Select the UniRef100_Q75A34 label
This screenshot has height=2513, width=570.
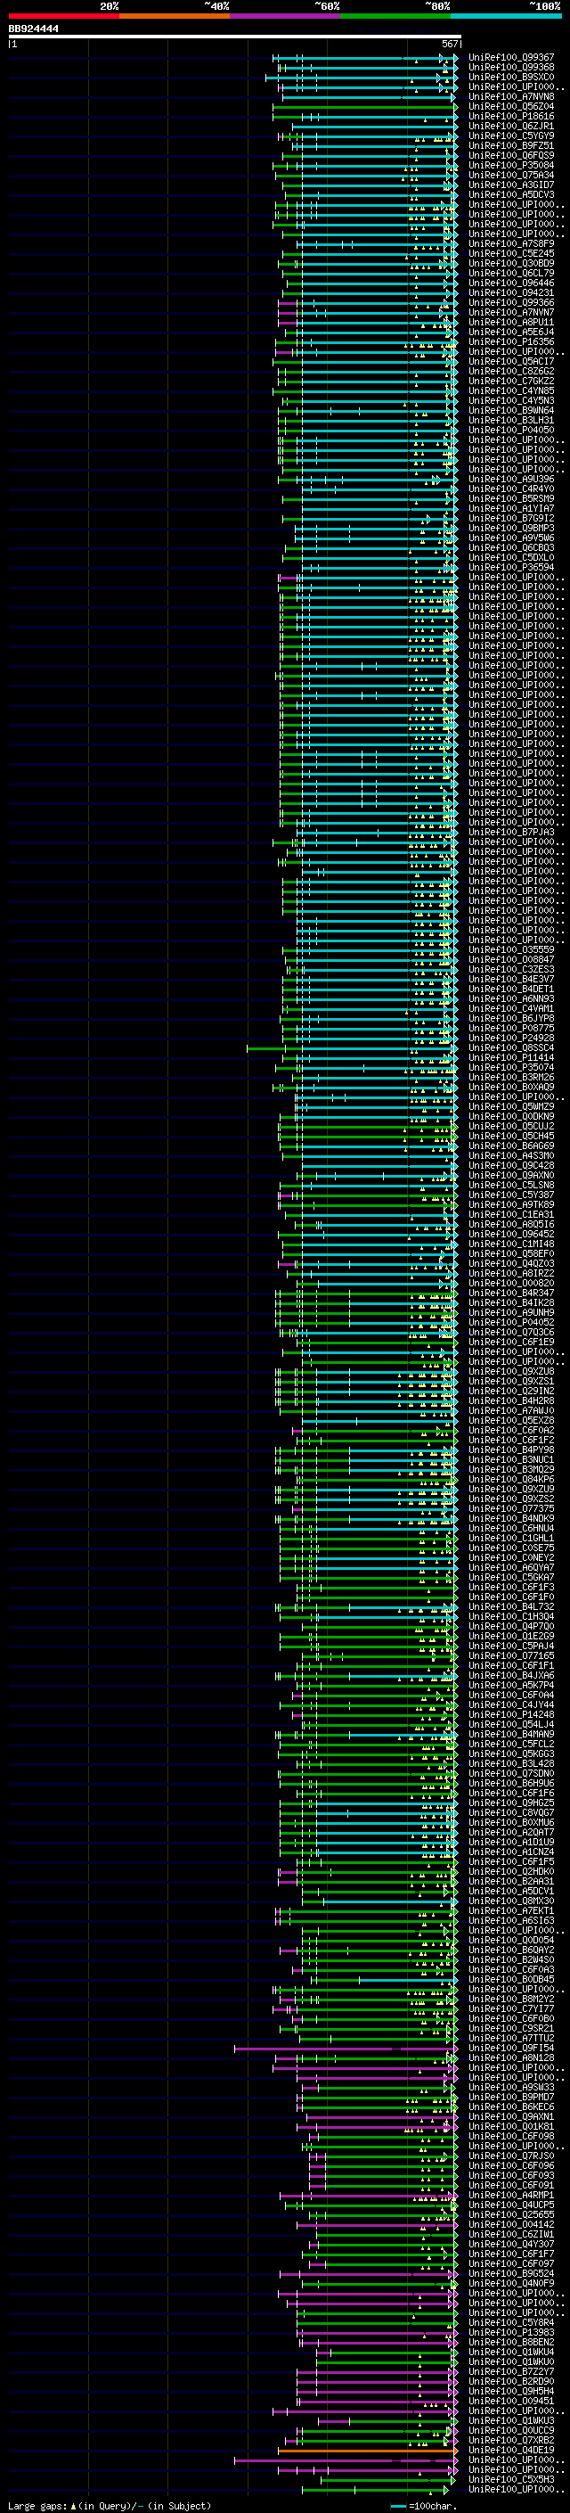pos(511,175)
